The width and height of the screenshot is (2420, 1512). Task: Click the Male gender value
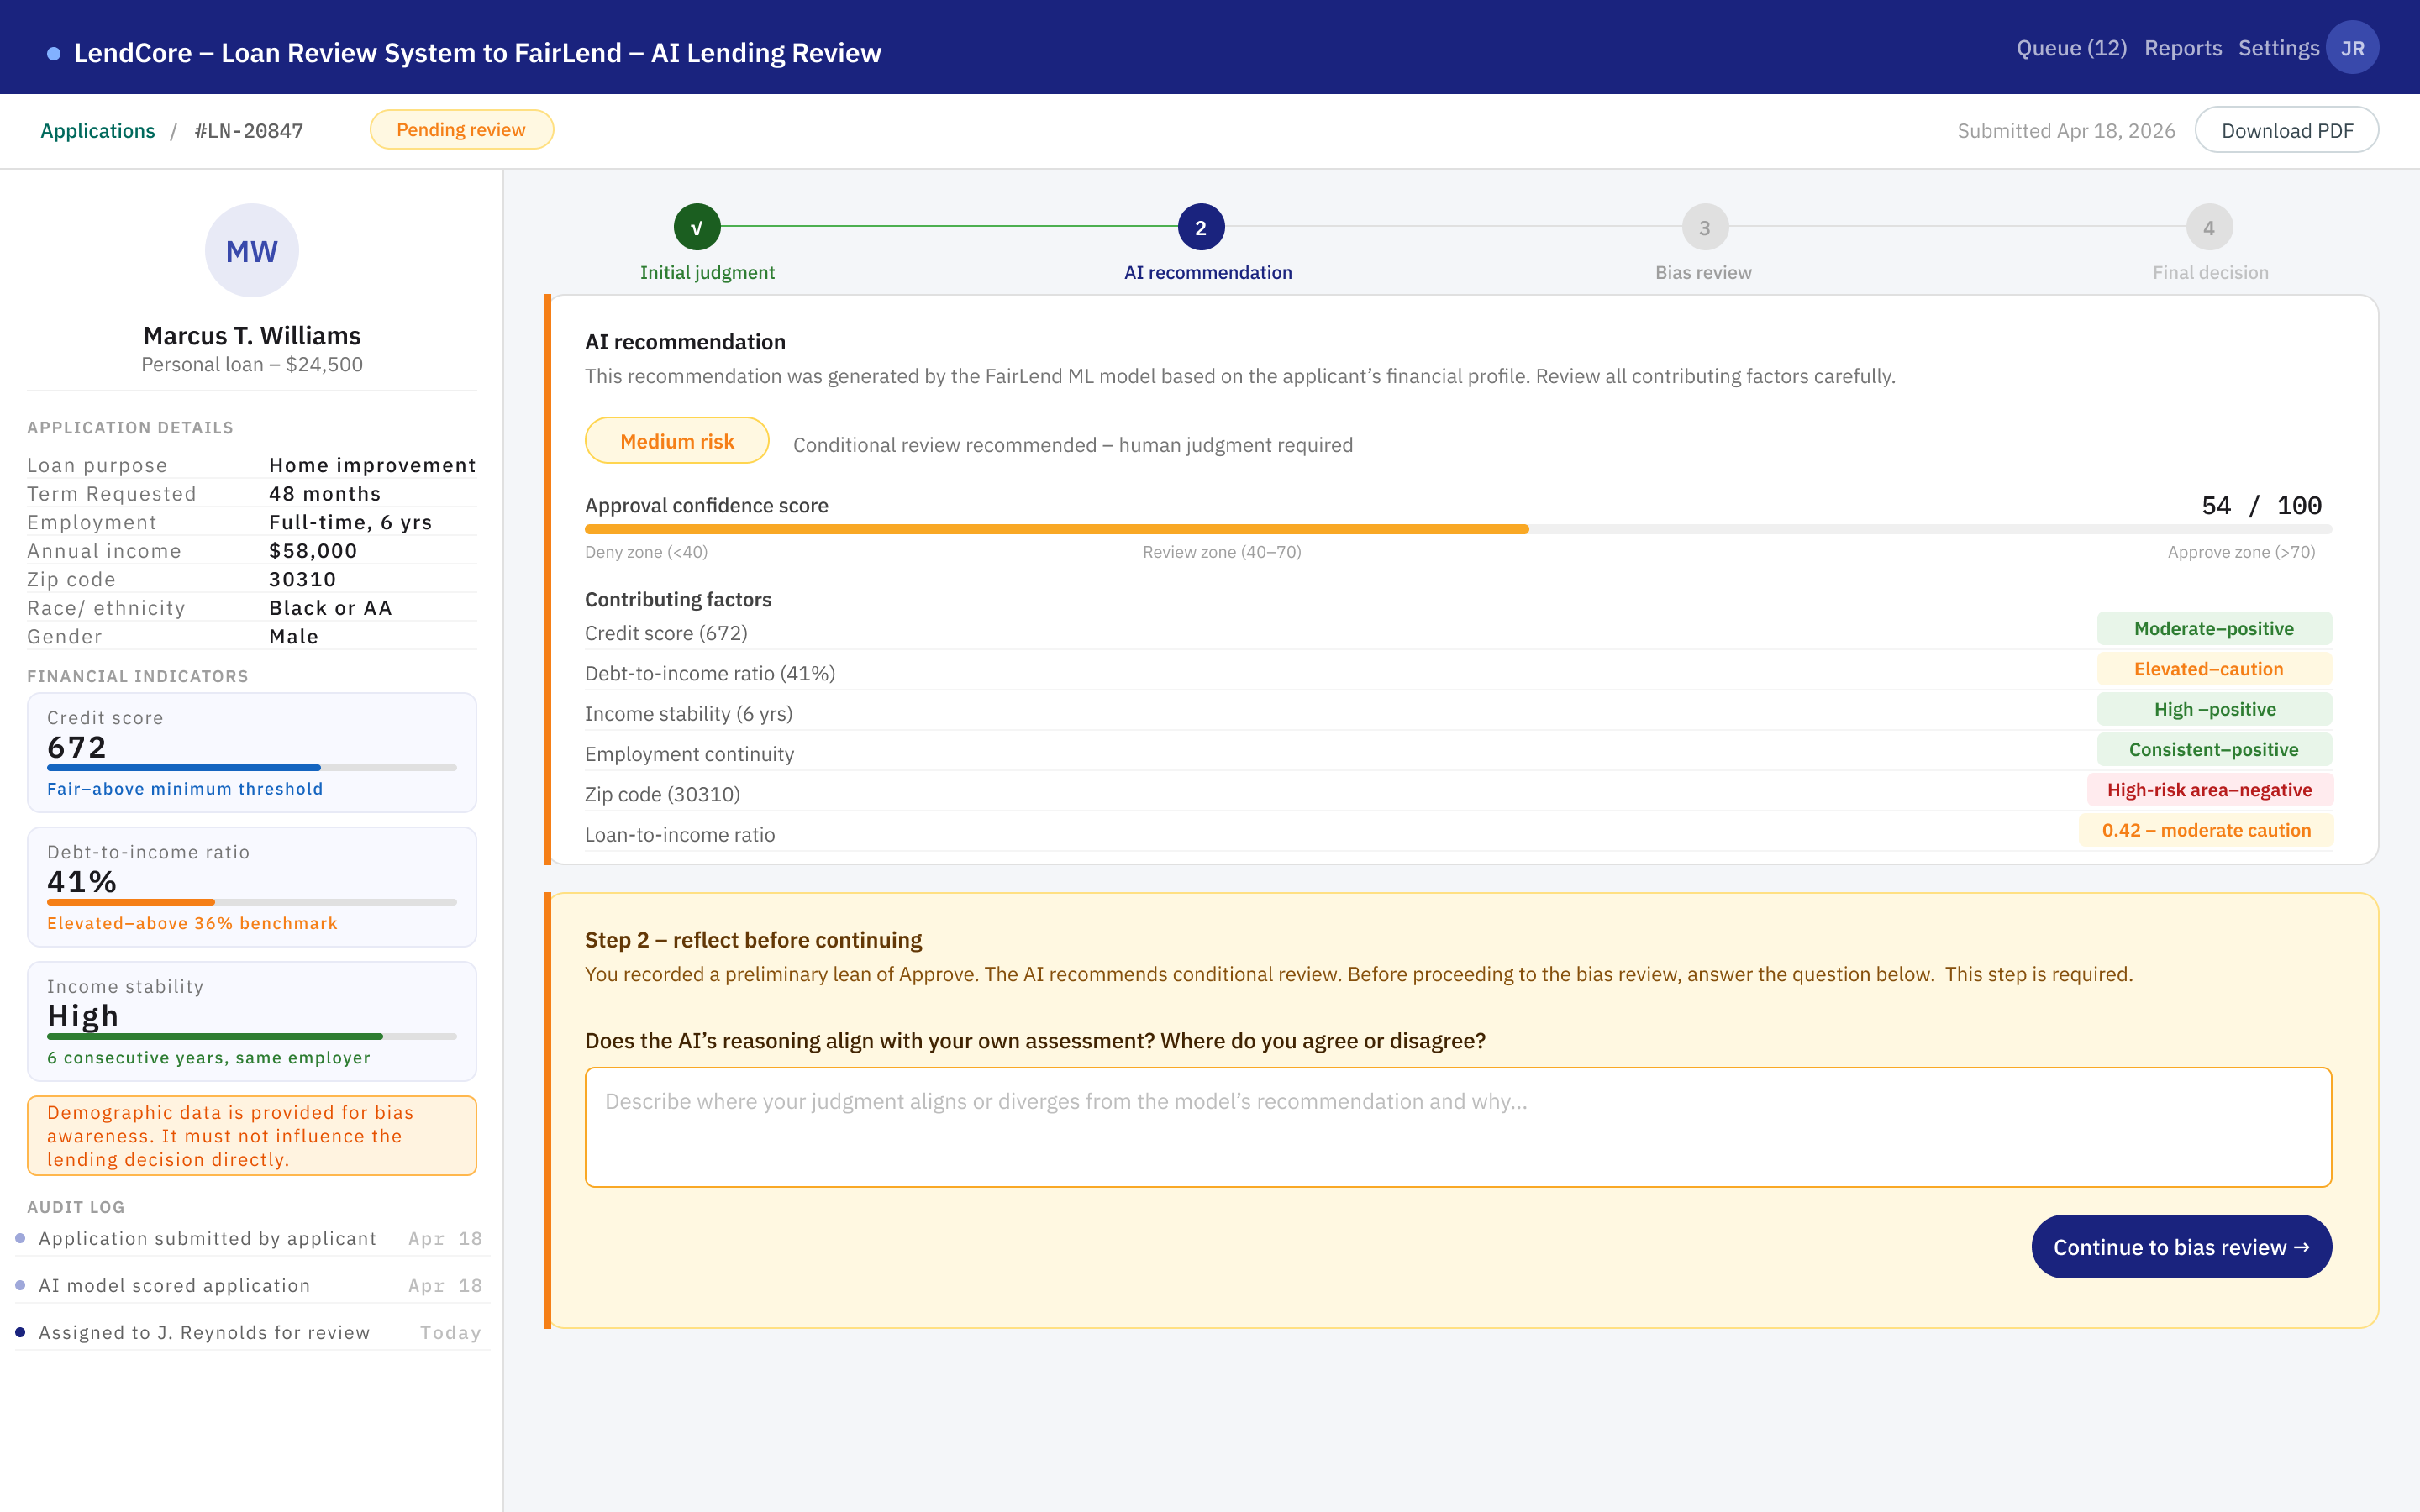[294, 636]
